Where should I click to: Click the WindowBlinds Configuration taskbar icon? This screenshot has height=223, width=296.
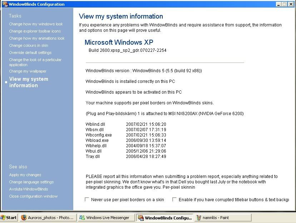coord(140,218)
